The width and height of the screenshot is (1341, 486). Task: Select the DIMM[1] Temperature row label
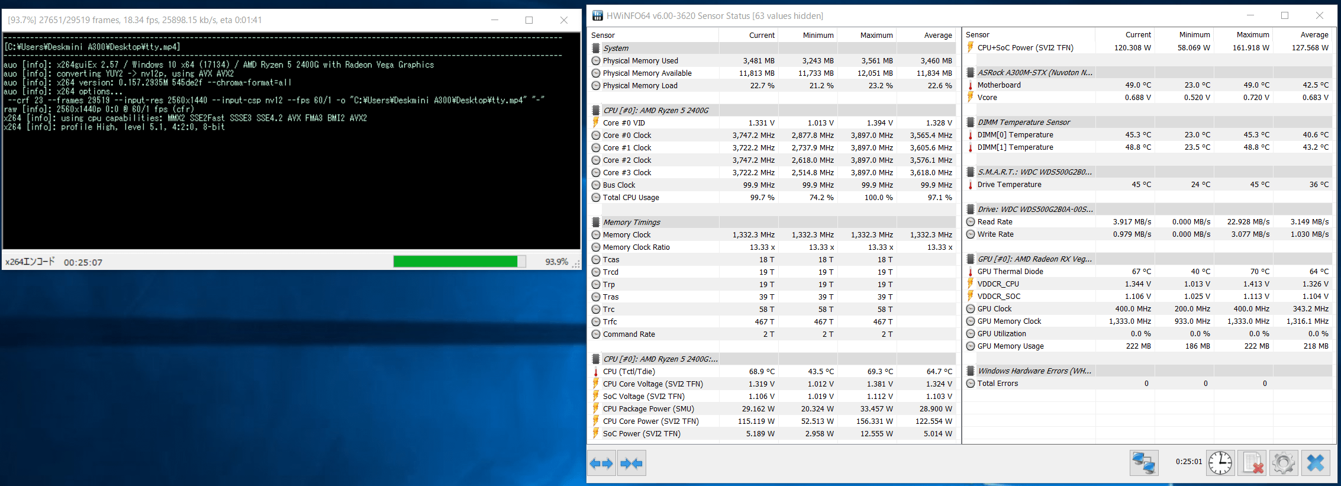pyautogui.click(x=1016, y=147)
